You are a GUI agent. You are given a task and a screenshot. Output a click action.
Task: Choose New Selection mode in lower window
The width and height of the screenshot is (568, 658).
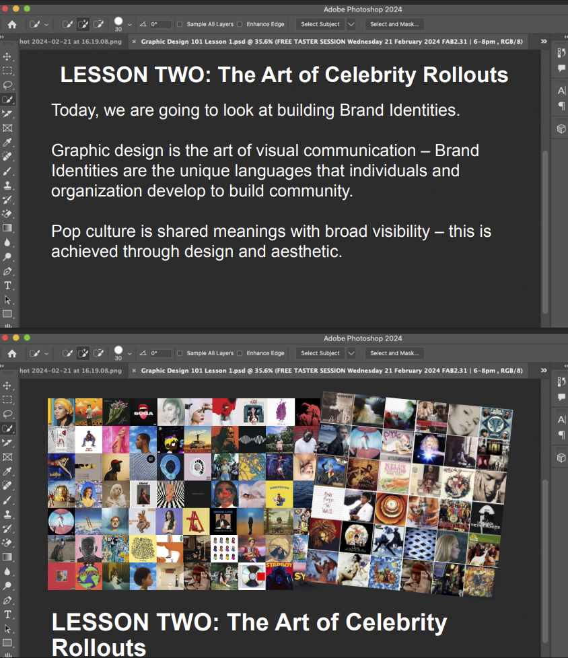(x=67, y=353)
